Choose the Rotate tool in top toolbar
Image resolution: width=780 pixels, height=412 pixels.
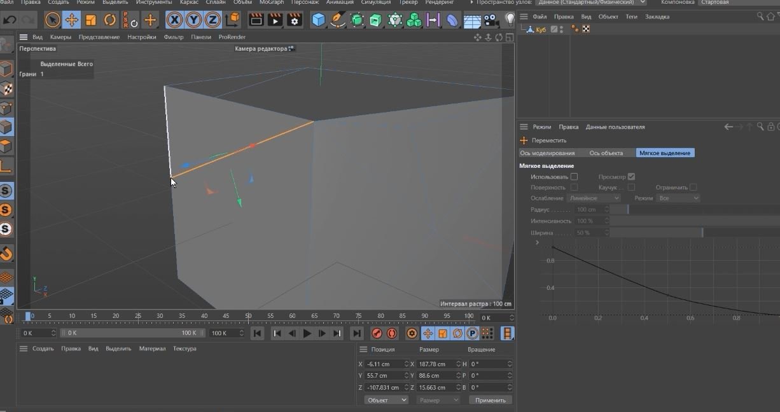pos(110,20)
